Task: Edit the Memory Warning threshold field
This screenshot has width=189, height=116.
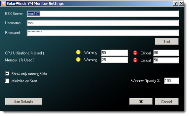Action: tap(114, 60)
